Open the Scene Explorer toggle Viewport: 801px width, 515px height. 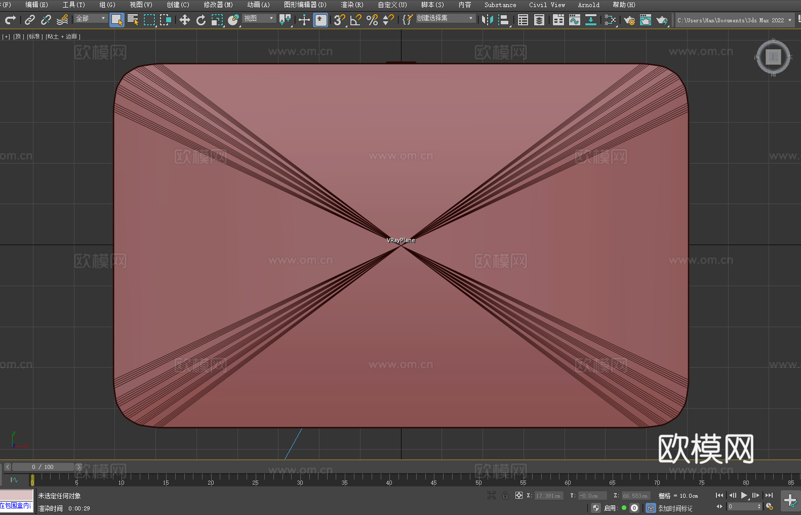523,20
